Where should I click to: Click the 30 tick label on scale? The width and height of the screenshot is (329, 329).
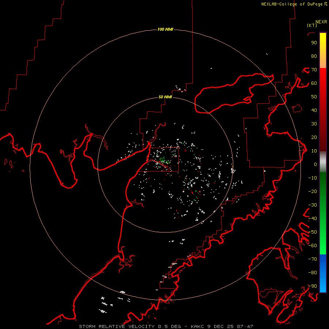[314, 124]
